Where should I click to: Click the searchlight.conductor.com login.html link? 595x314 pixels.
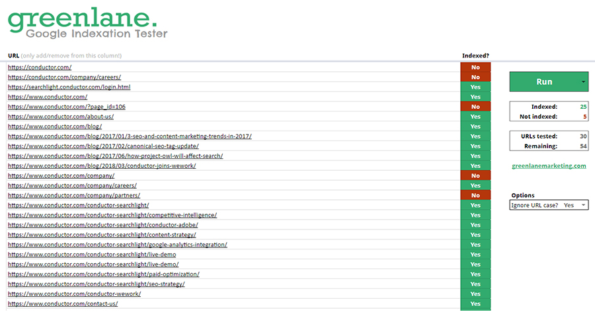click(x=69, y=87)
